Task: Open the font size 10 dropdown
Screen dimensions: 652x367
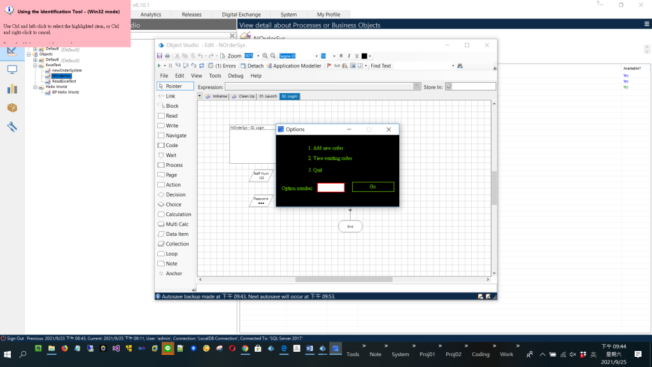Action: pos(334,56)
